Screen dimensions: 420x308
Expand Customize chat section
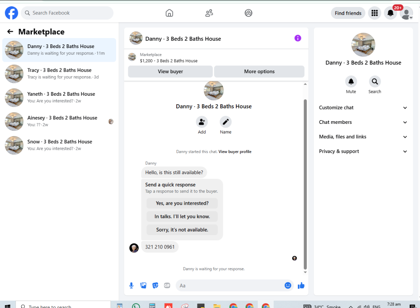(363, 108)
